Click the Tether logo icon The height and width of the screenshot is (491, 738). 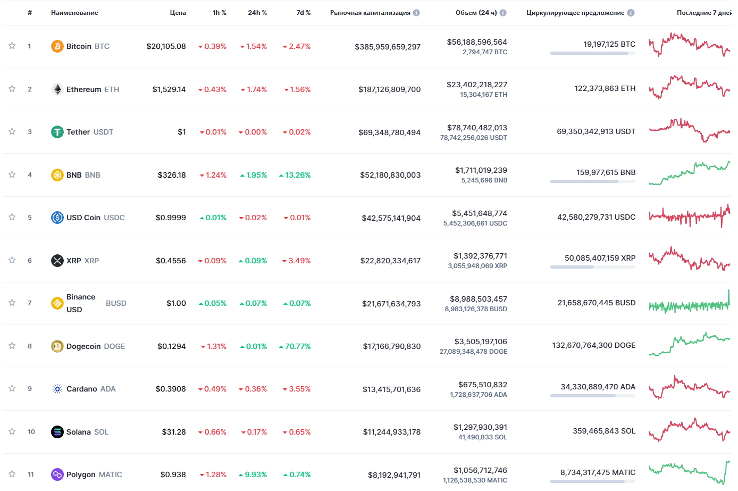point(57,132)
